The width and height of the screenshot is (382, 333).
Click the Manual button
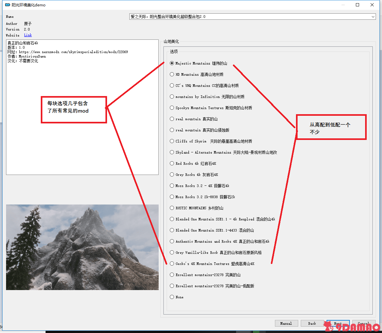coord(286,323)
